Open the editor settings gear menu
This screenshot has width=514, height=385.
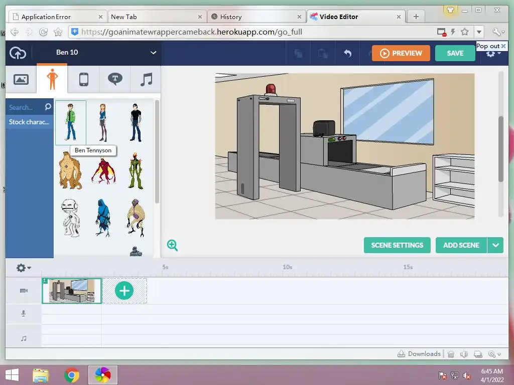click(493, 54)
